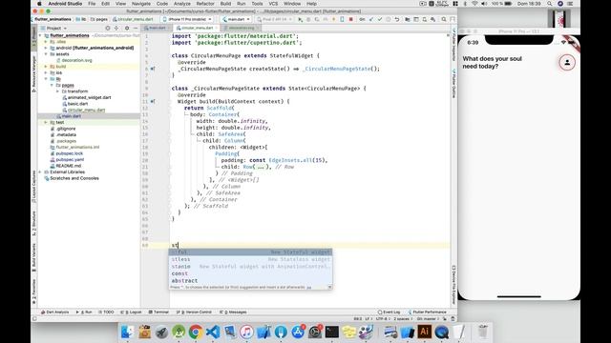Open Project panel settings gear
611x343 pixels.
127,28
